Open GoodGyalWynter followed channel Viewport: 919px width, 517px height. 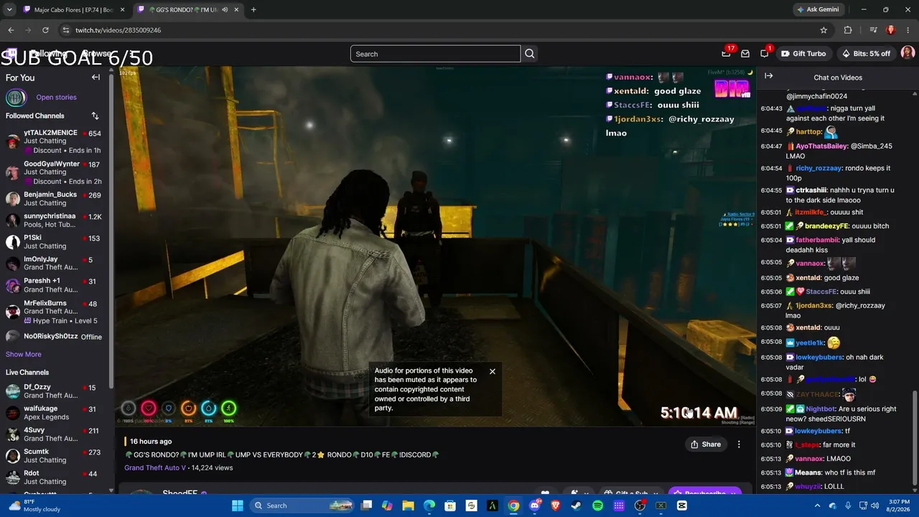[x=54, y=172]
